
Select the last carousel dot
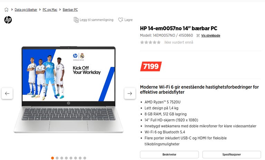pos(85,158)
